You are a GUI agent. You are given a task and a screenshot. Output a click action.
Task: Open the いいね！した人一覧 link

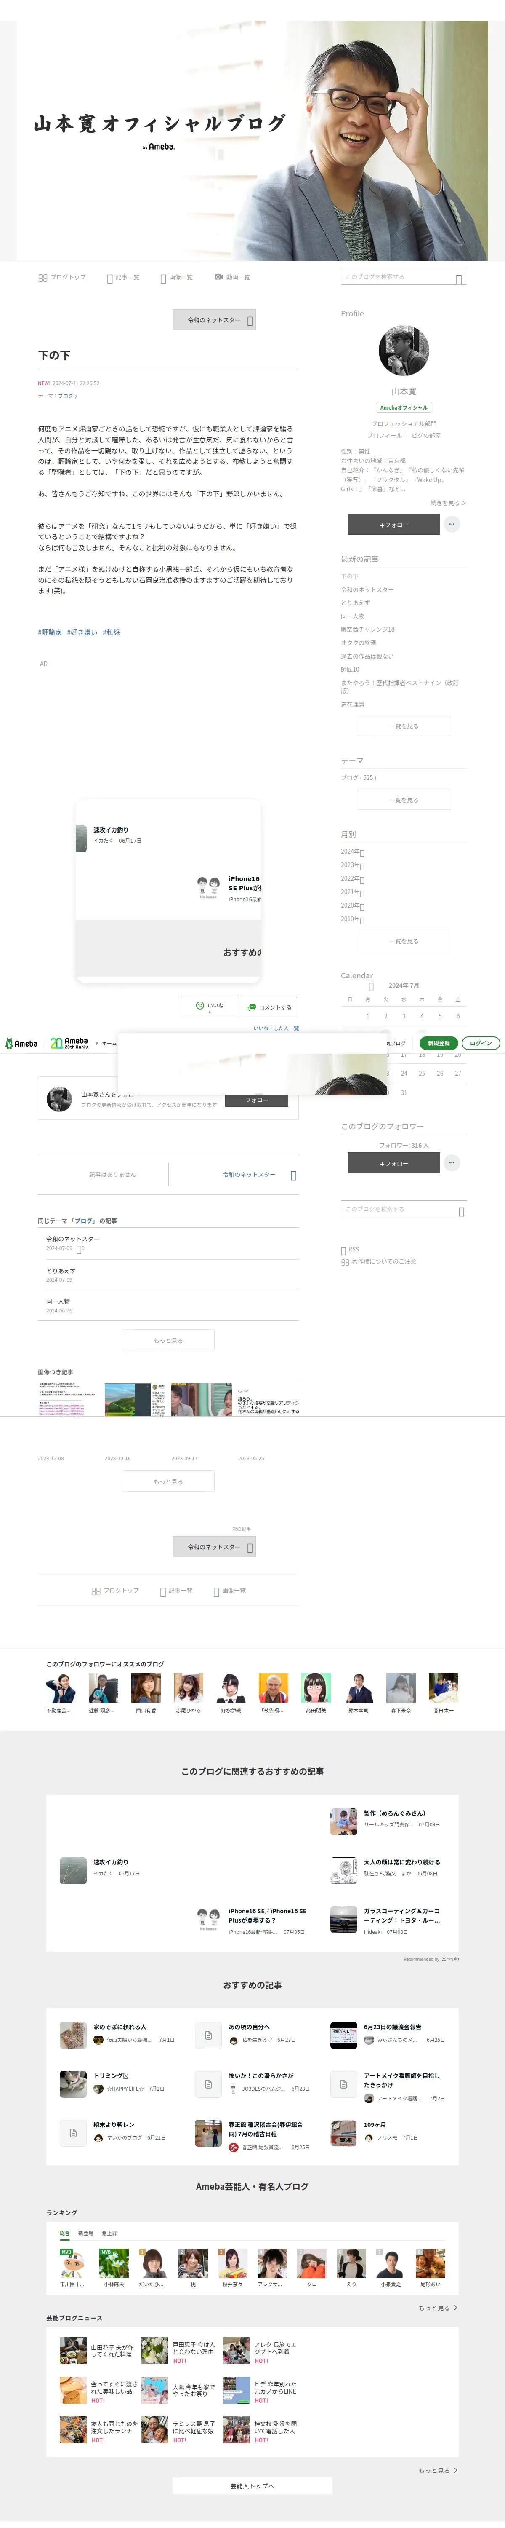pos(276,1028)
